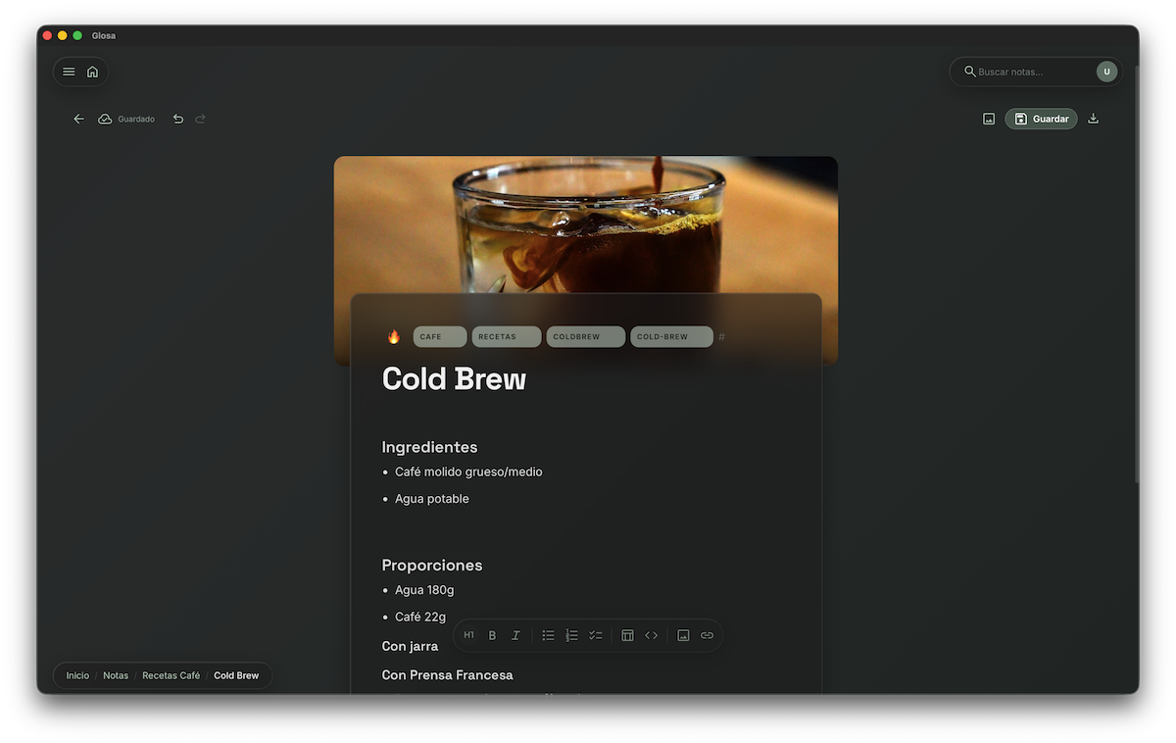Select the CAFE tag
Image resolution: width=1176 pixels, height=743 pixels.
tap(439, 336)
